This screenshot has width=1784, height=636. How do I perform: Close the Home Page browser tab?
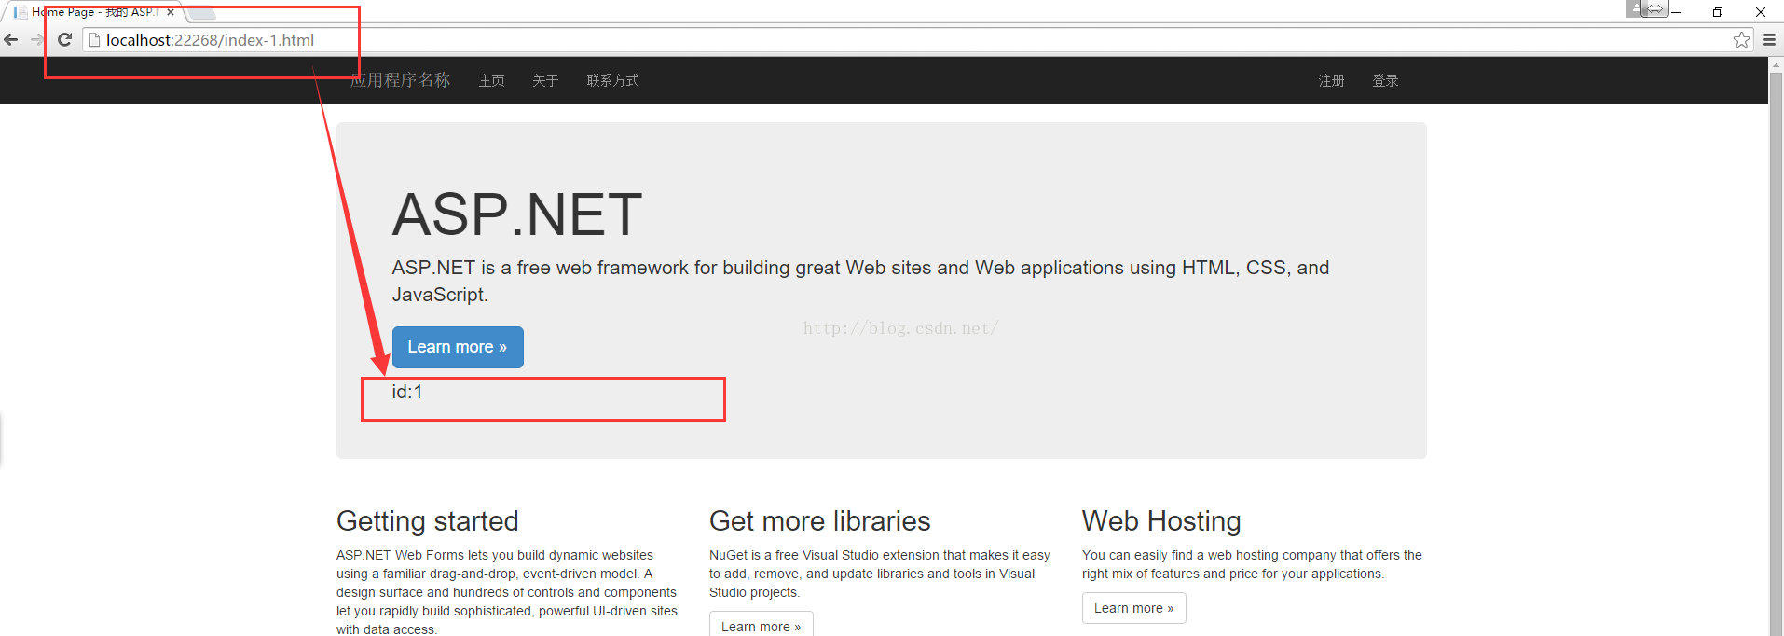(171, 12)
